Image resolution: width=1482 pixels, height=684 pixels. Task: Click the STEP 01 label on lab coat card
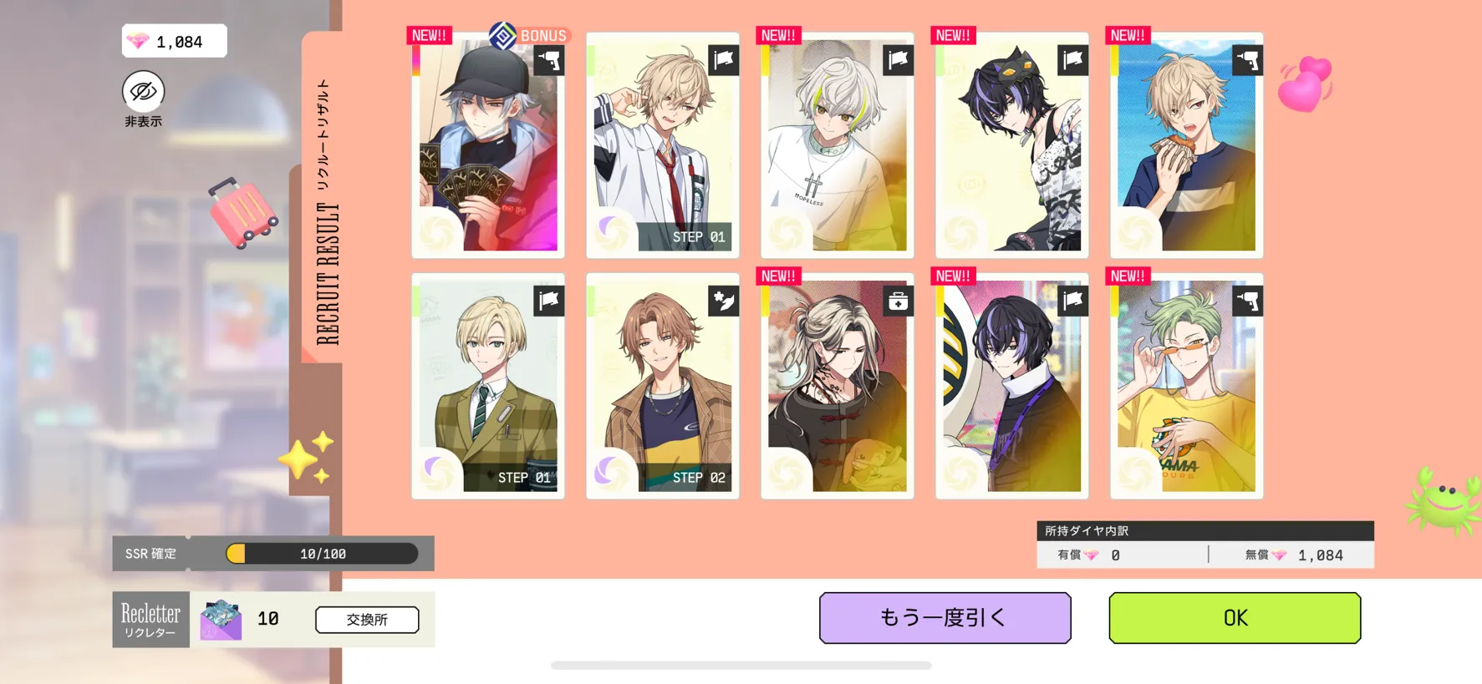click(699, 237)
